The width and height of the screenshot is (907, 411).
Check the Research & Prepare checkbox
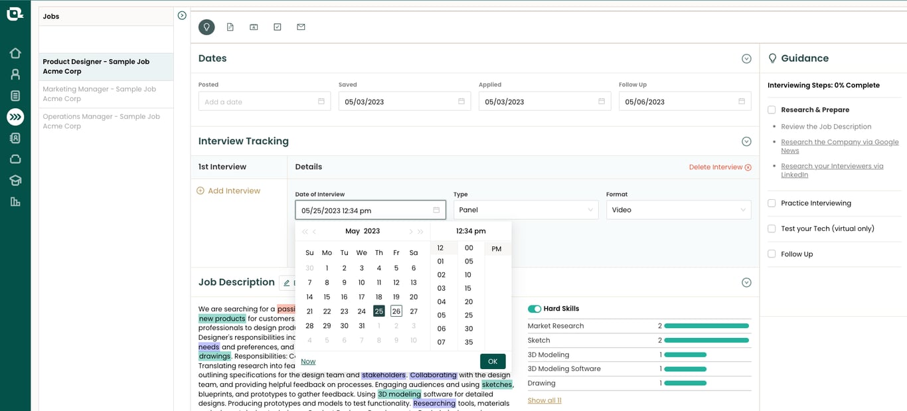(x=772, y=110)
